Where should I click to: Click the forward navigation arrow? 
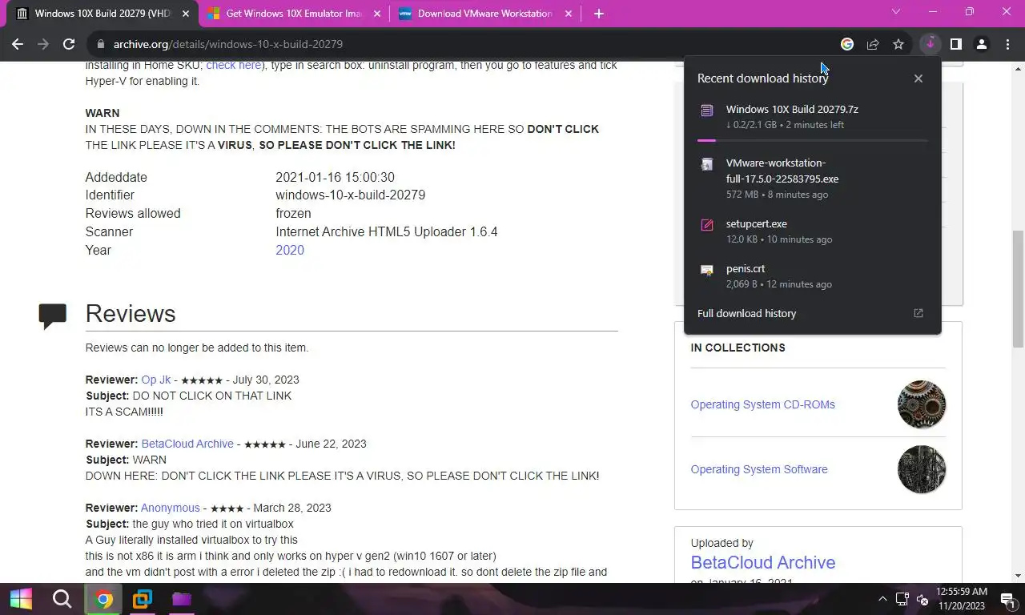(43, 44)
